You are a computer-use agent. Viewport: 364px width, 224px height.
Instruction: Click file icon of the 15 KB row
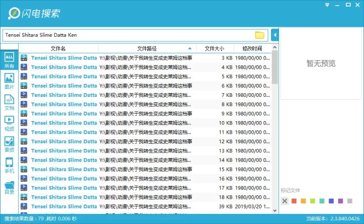pyautogui.click(x=24, y=169)
